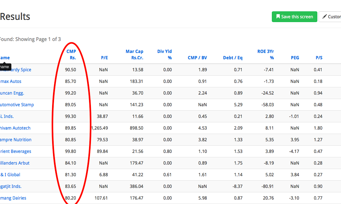Screen dimensions: 341x204
Task: Sort by ROE 3Yr % header
Action: (x=266, y=55)
